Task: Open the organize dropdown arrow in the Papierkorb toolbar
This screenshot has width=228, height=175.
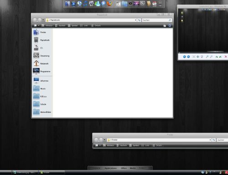Action: tap(39, 26)
